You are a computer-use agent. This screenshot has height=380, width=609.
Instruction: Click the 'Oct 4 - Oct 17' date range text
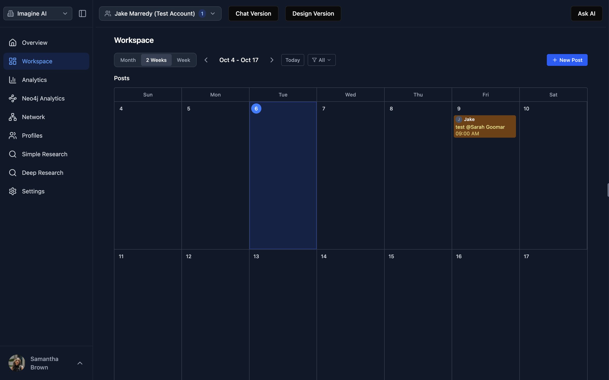tap(239, 60)
